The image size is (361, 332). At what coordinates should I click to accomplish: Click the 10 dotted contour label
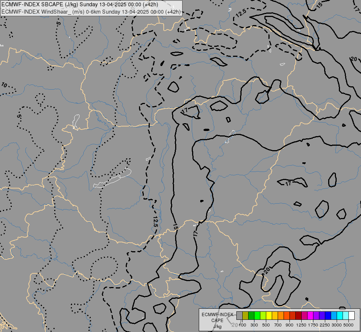(4, 85)
